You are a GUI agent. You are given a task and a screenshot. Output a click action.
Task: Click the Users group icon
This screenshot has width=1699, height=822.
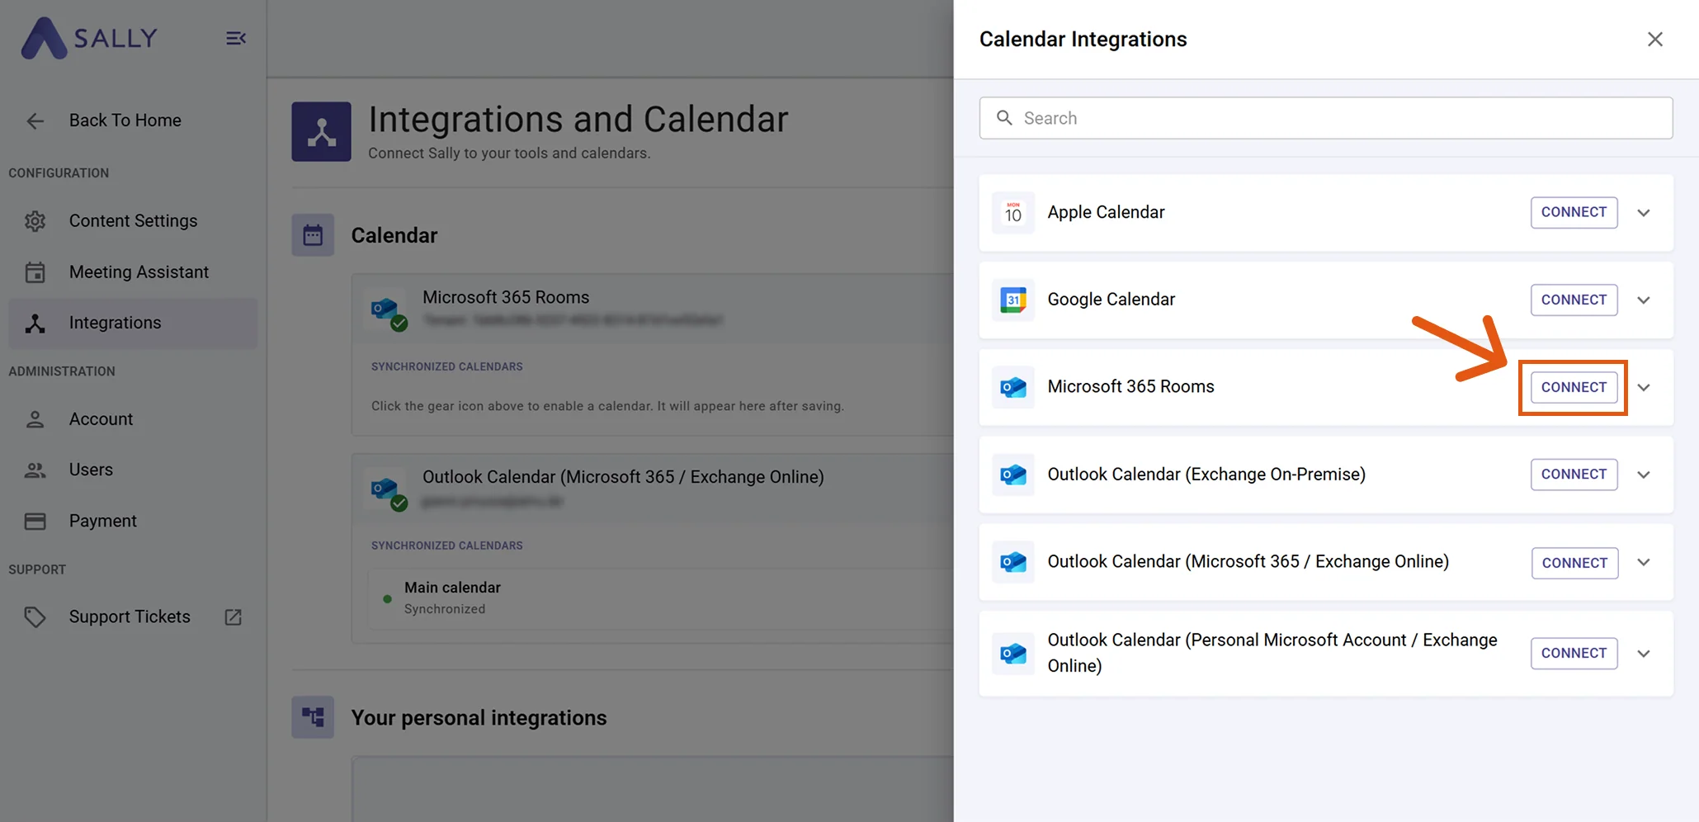[35, 470]
